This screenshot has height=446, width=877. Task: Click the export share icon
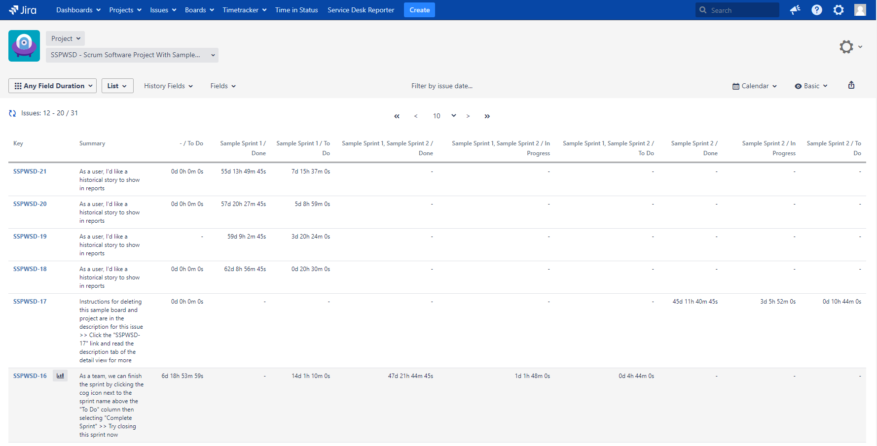click(x=851, y=85)
